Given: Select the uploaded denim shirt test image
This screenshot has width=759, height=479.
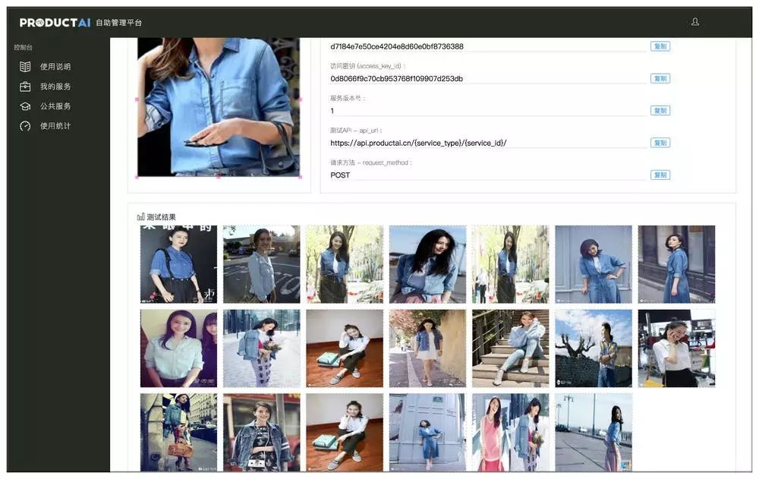Looking at the screenshot, I should [219, 108].
